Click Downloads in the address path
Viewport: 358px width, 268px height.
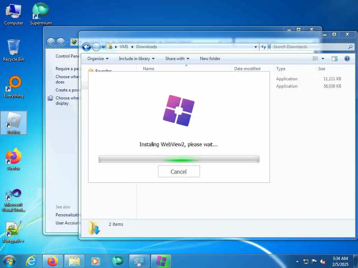coord(146,47)
